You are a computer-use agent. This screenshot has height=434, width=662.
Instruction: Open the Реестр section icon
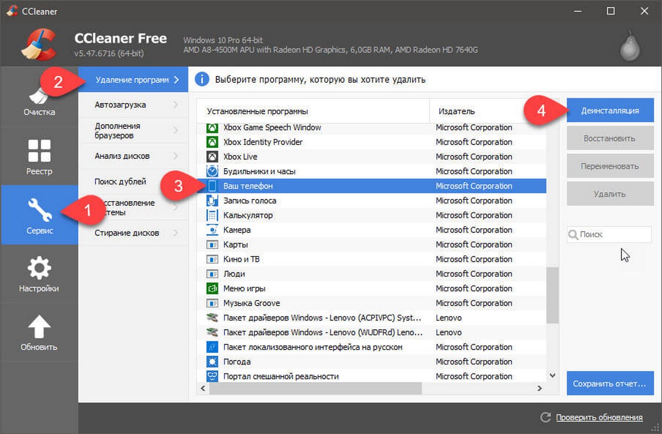pos(39,151)
